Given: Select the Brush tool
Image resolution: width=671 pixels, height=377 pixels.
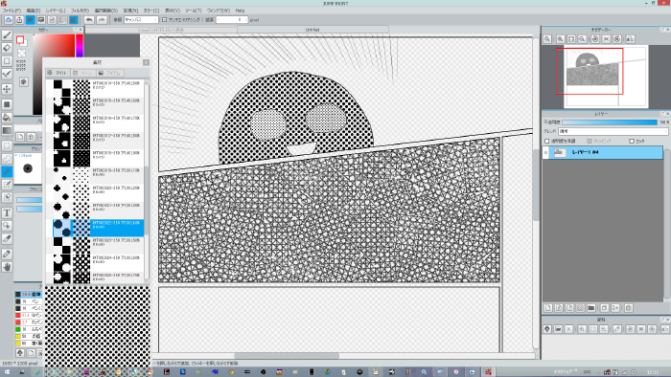Looking at the screenshot, I should tap(7, 35).
